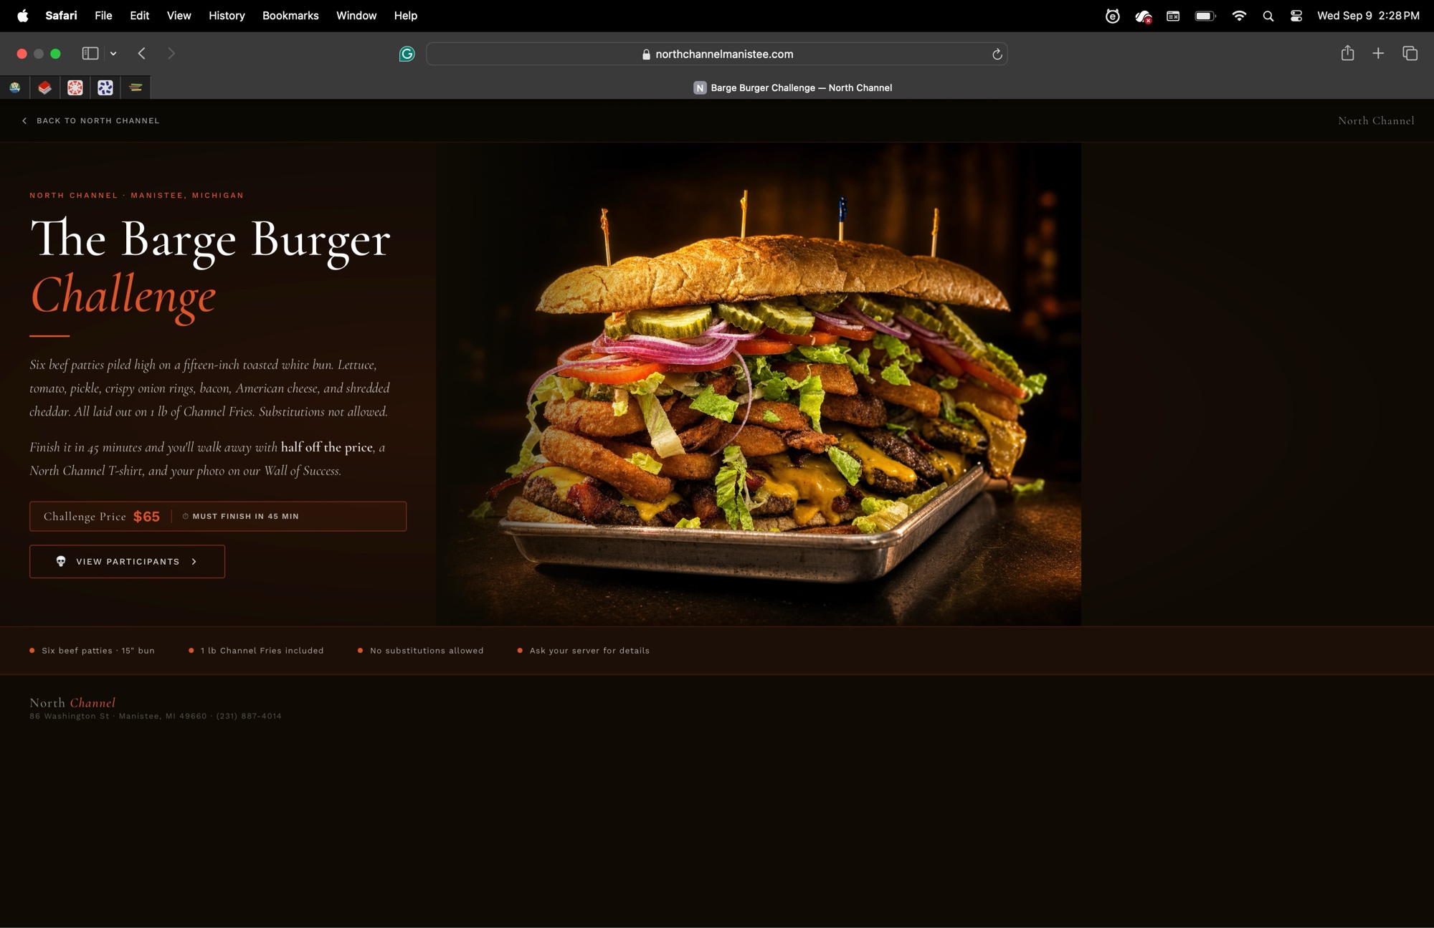
Task: Click the footer North Channel logo
Action: [x=72, y=702]
